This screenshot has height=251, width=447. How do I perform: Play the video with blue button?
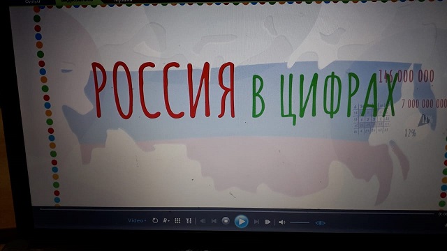click(x=241, y=222)
